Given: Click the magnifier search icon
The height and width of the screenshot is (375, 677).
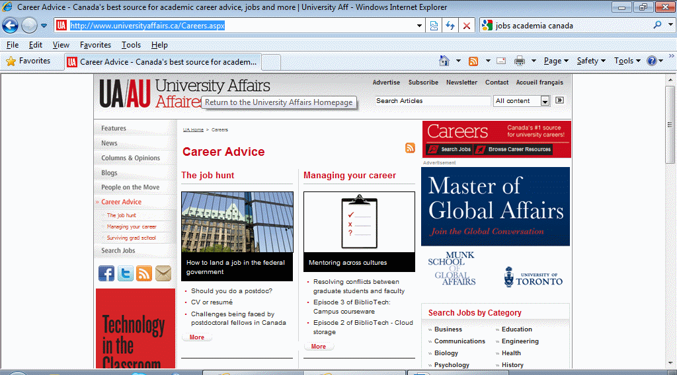Looking at the screenshot, I should [x=657, y=25].
